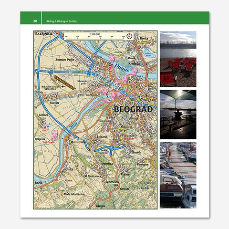Click the Rušanj label
Viewport: 229px width, 229px height.
(125, 175)
